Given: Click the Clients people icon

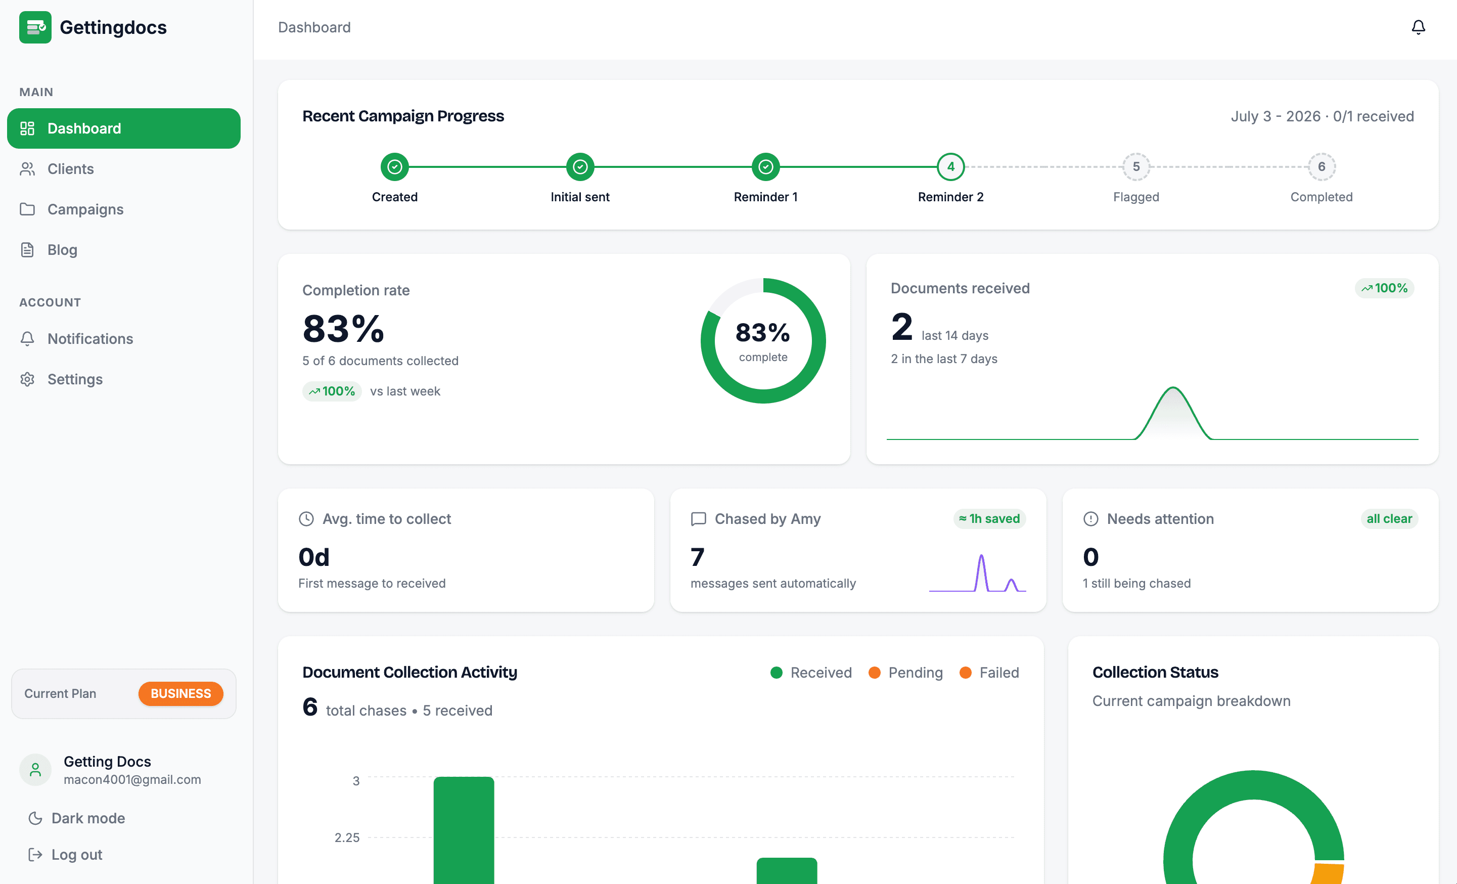Looking at the screenshot, I should 27,168.
